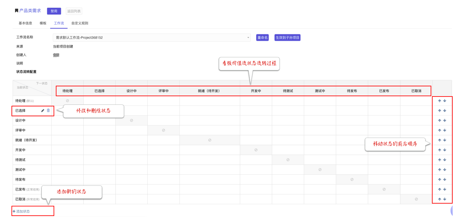460x223 pixels.
Task: Move 已选择 status down
Action: pyautogui.click(x=445, y=111)
